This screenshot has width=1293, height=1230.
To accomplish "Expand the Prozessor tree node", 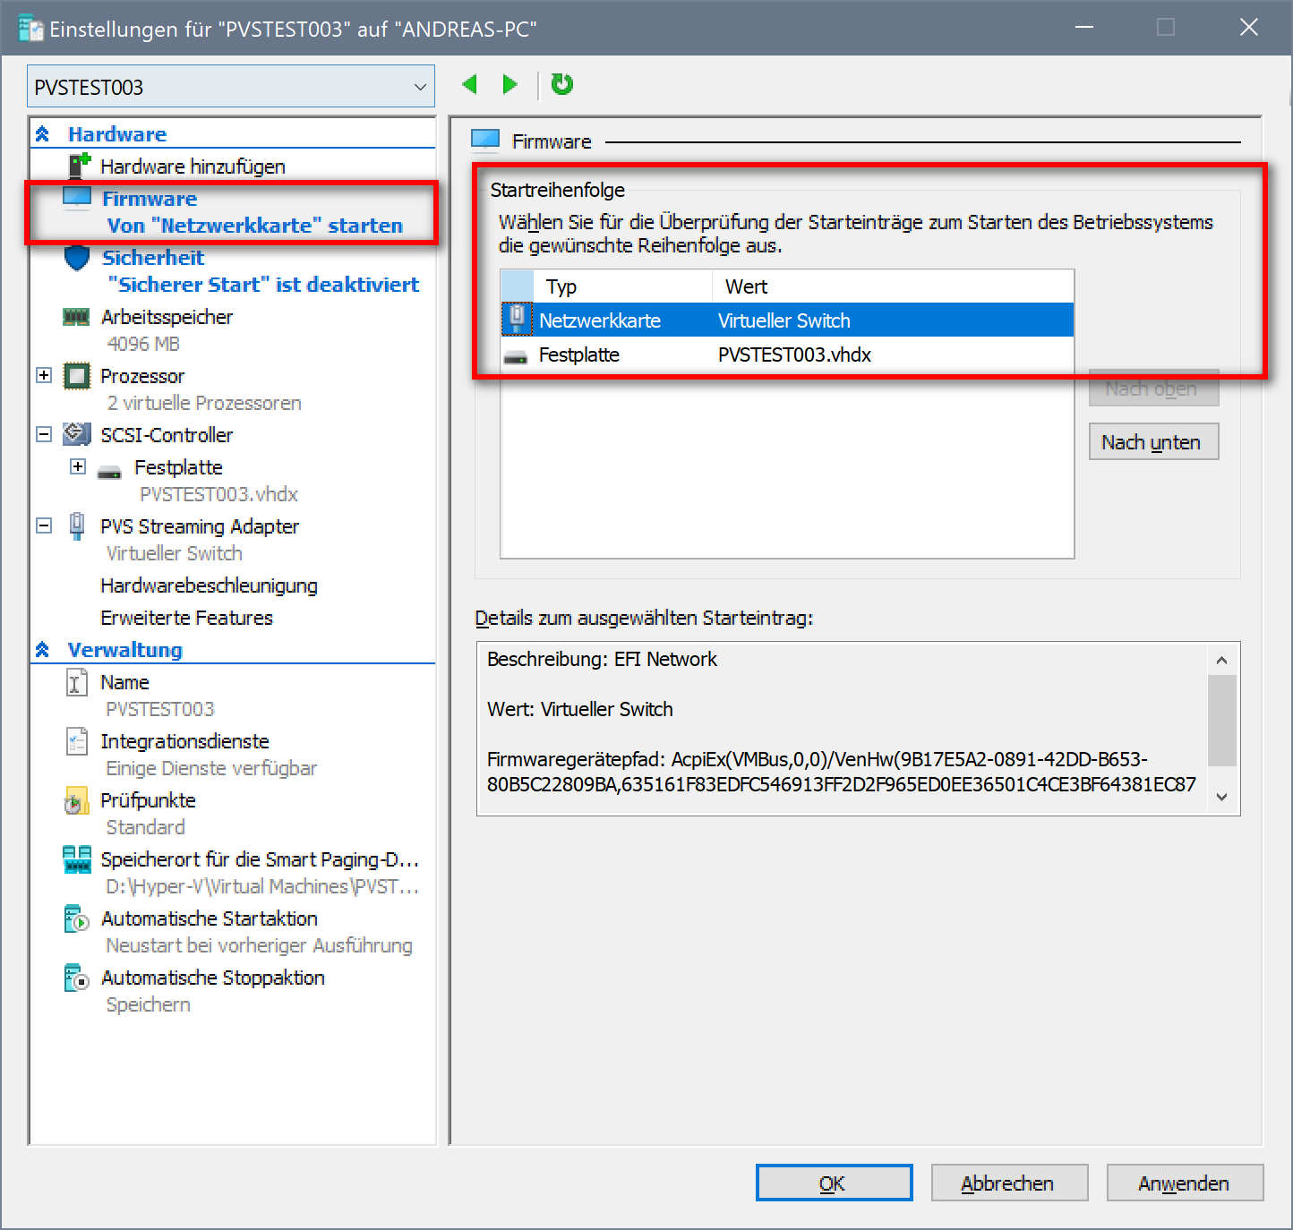I will 44,375.
